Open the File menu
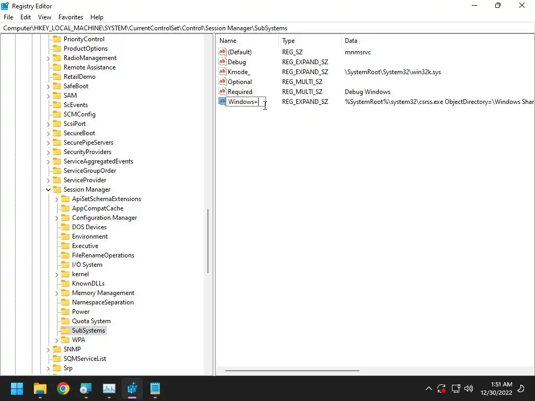535x401 pixels. click(8, 17)
